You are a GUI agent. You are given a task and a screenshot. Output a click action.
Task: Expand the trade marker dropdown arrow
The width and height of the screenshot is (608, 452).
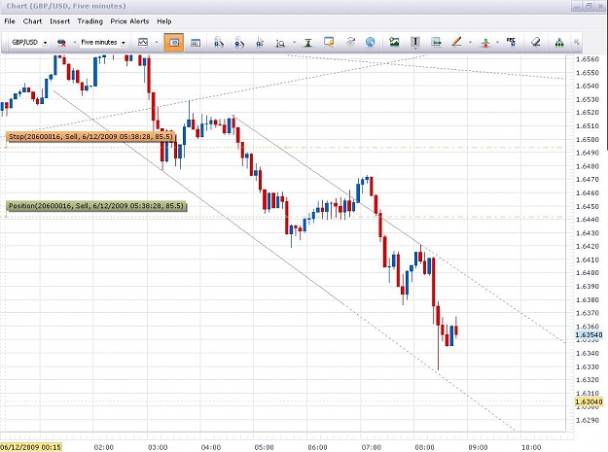pyautogui.click(x=497, y=42)
